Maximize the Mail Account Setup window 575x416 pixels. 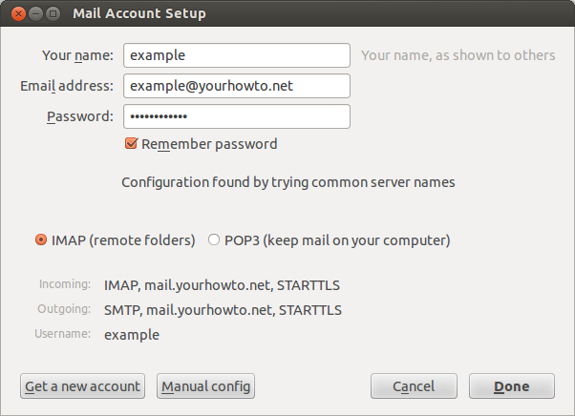[53, 14]
